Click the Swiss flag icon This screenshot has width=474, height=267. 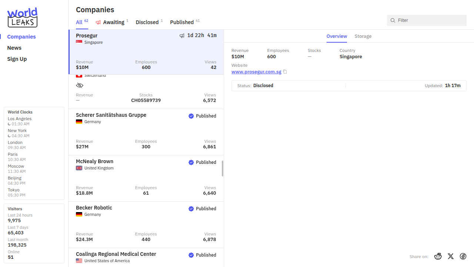point(79,76)
